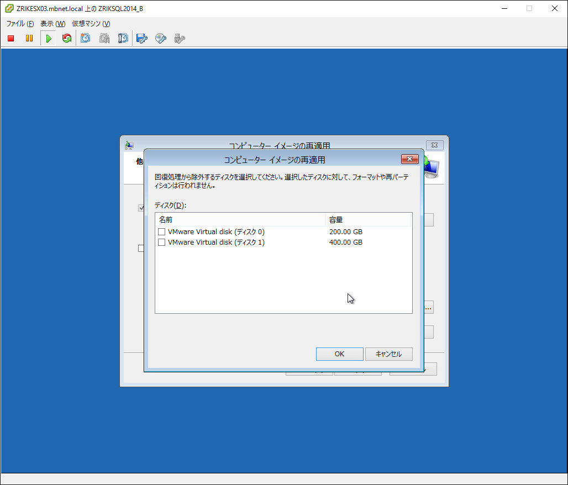Open the 仮想マシン (V) menu
Screen dimensions: 568x485
(x=91, y=24)
